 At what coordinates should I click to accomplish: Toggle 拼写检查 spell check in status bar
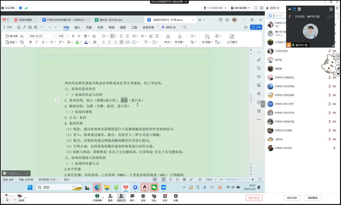pos(48,179)
